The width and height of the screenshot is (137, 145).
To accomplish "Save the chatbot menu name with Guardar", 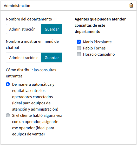I will point(52,57).
